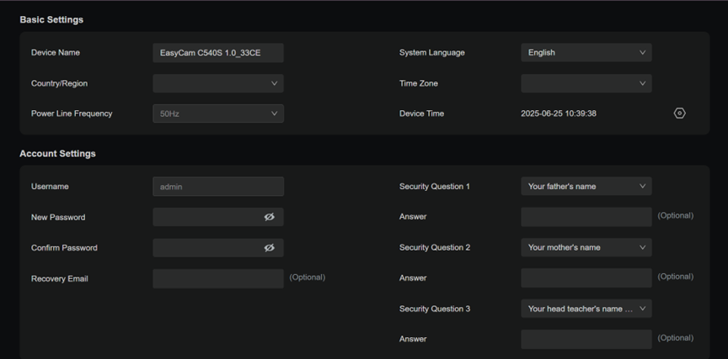Screen dimensions: 728x359
Task: Click the Power Line Frequency label
Action: 72,114
